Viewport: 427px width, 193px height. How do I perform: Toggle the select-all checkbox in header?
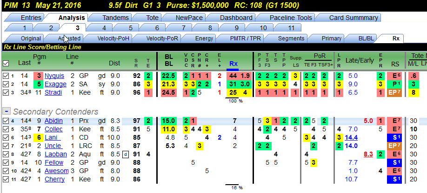(x=6, y=64)
